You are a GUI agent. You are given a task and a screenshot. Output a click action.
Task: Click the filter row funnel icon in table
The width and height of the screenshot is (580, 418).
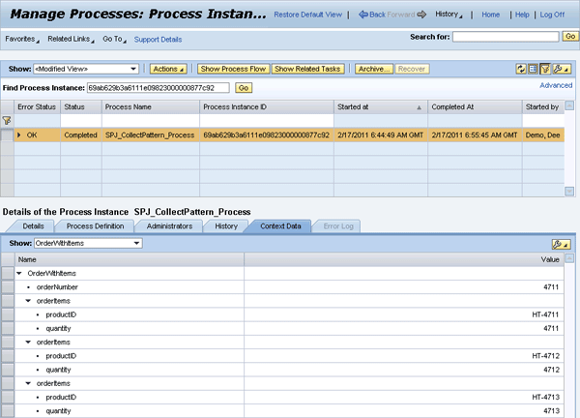click(x=7, y=120)
